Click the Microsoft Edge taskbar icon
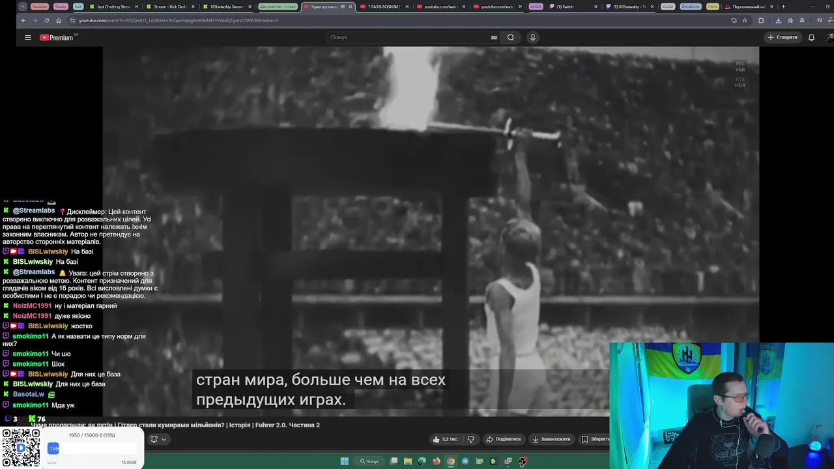This screenshot has height=469, width=834. tap(422, 461)
